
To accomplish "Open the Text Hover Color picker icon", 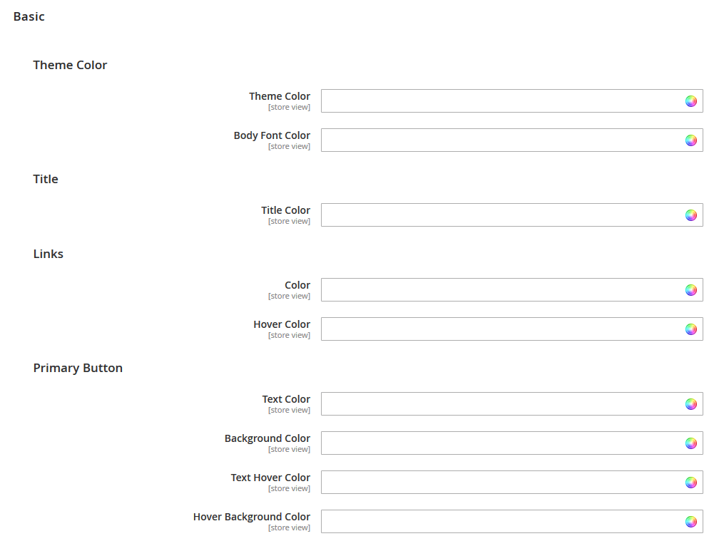I will pyautogui.click(x=690, y=482).
